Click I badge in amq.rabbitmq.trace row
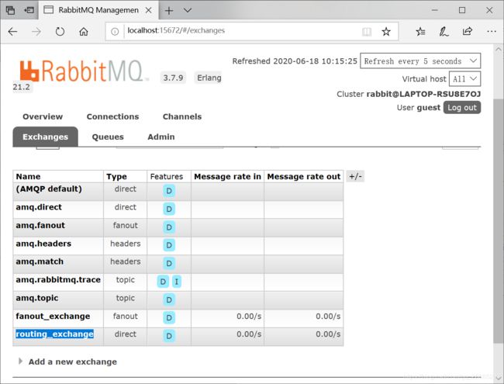 click(177, 282)
